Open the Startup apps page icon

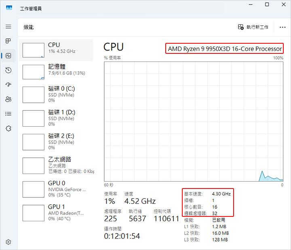[8, 85]
